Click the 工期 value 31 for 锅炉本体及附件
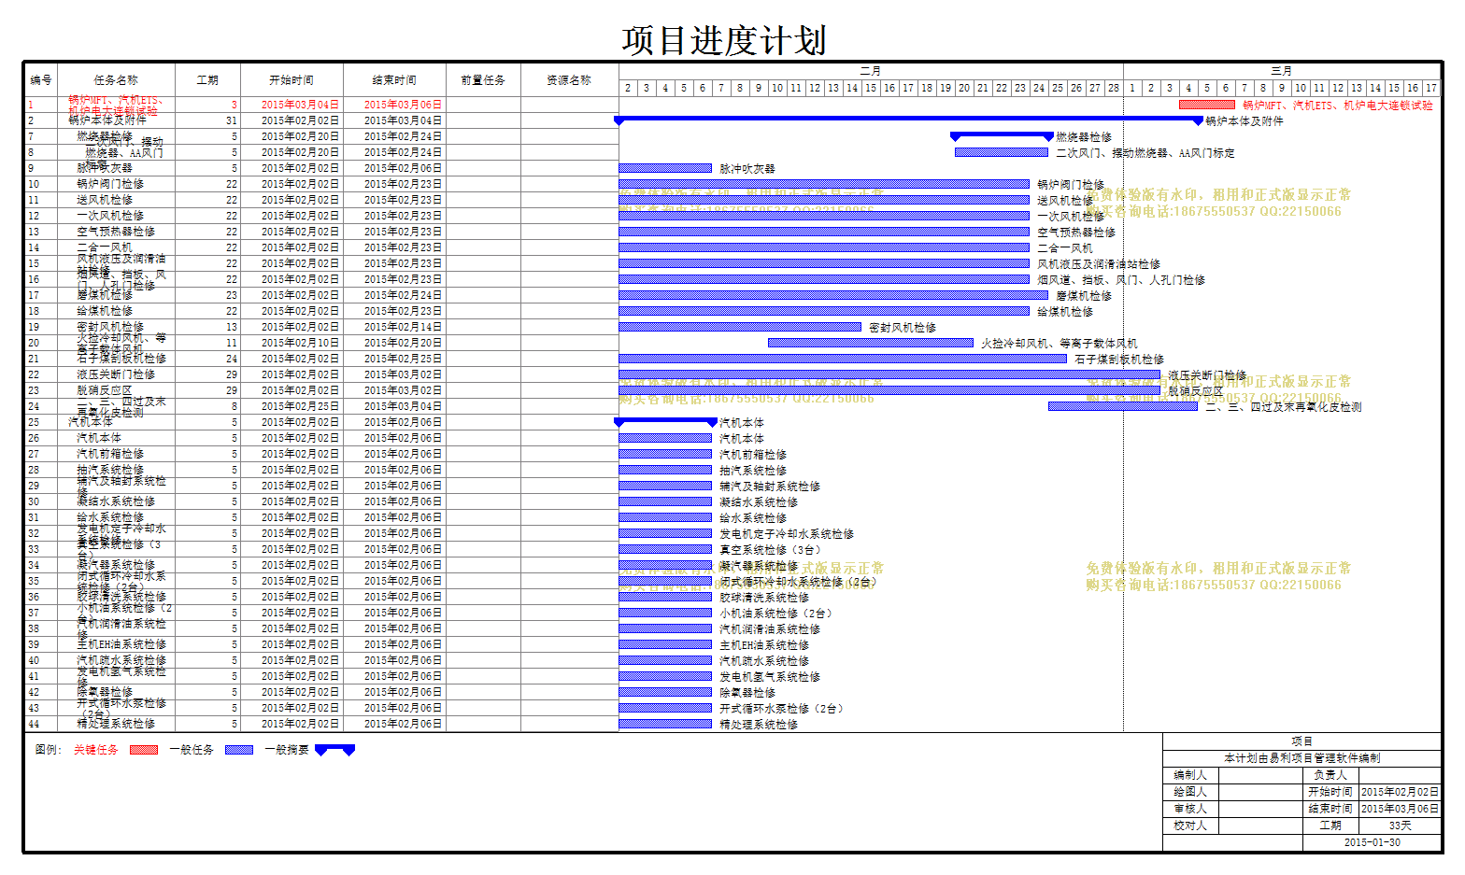 (x=232, y=120)
